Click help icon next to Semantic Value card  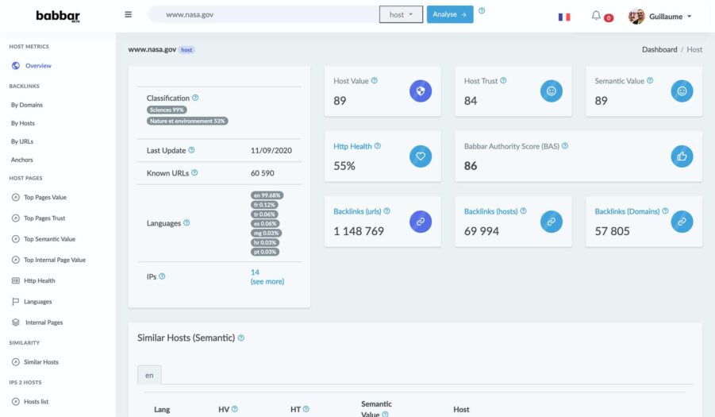pos(650,81)
